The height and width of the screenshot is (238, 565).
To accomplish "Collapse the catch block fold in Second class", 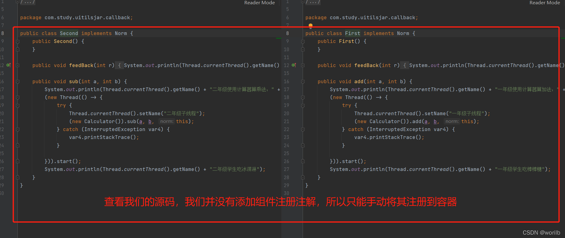I will [18, 130].
